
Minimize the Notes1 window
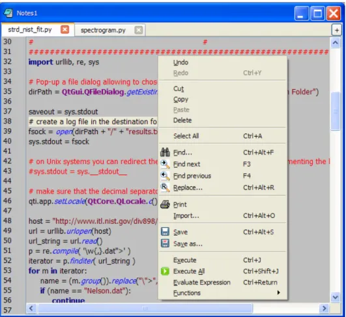tap(301, 14)
